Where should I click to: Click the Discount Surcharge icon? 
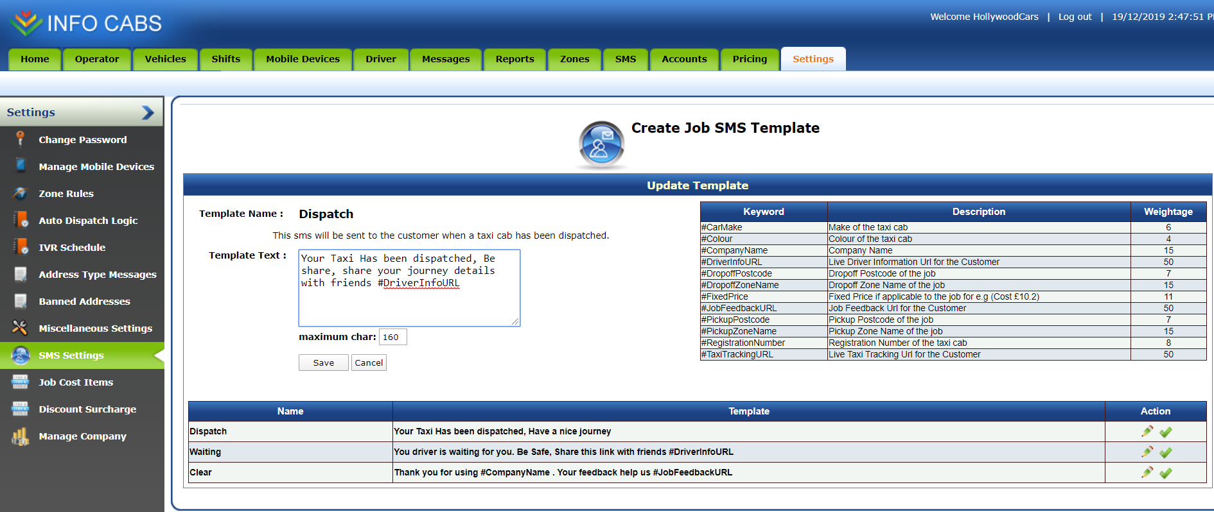pos(21,409)
